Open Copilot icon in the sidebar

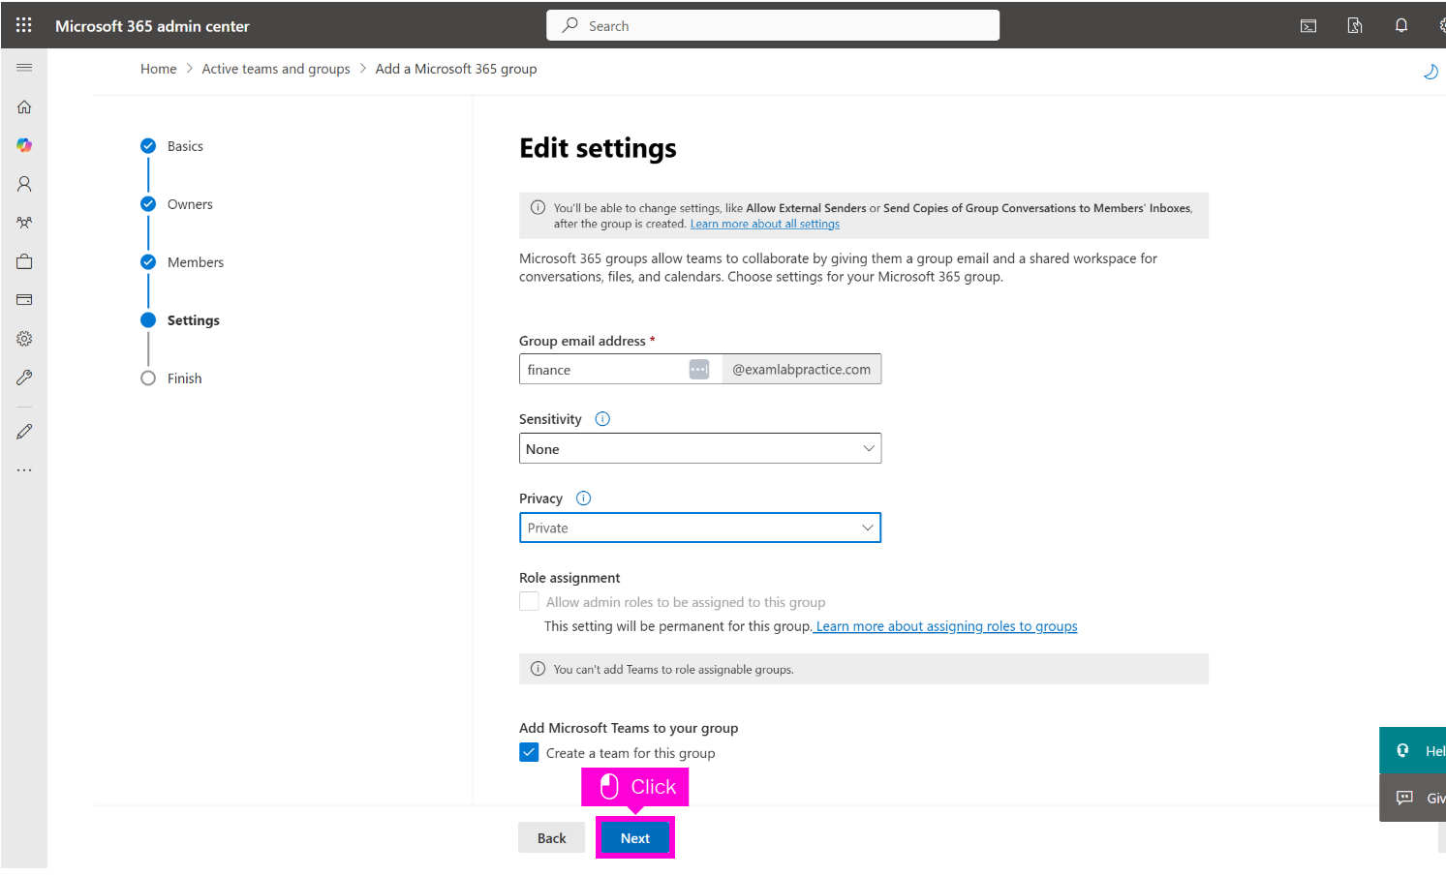click(24, 145)
